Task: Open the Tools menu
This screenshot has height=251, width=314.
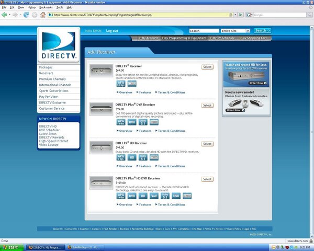Action: pos(60,7)
